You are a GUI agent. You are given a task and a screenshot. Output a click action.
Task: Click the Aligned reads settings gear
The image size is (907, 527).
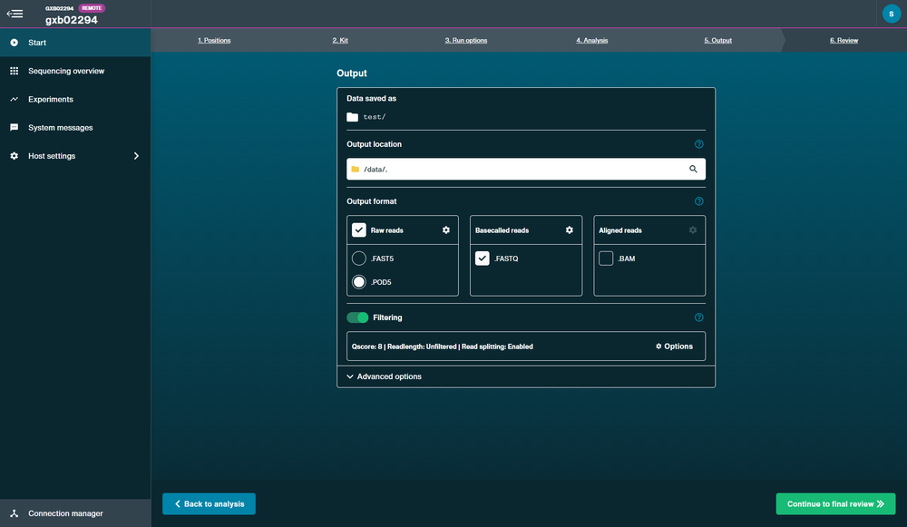click(692, 230)
